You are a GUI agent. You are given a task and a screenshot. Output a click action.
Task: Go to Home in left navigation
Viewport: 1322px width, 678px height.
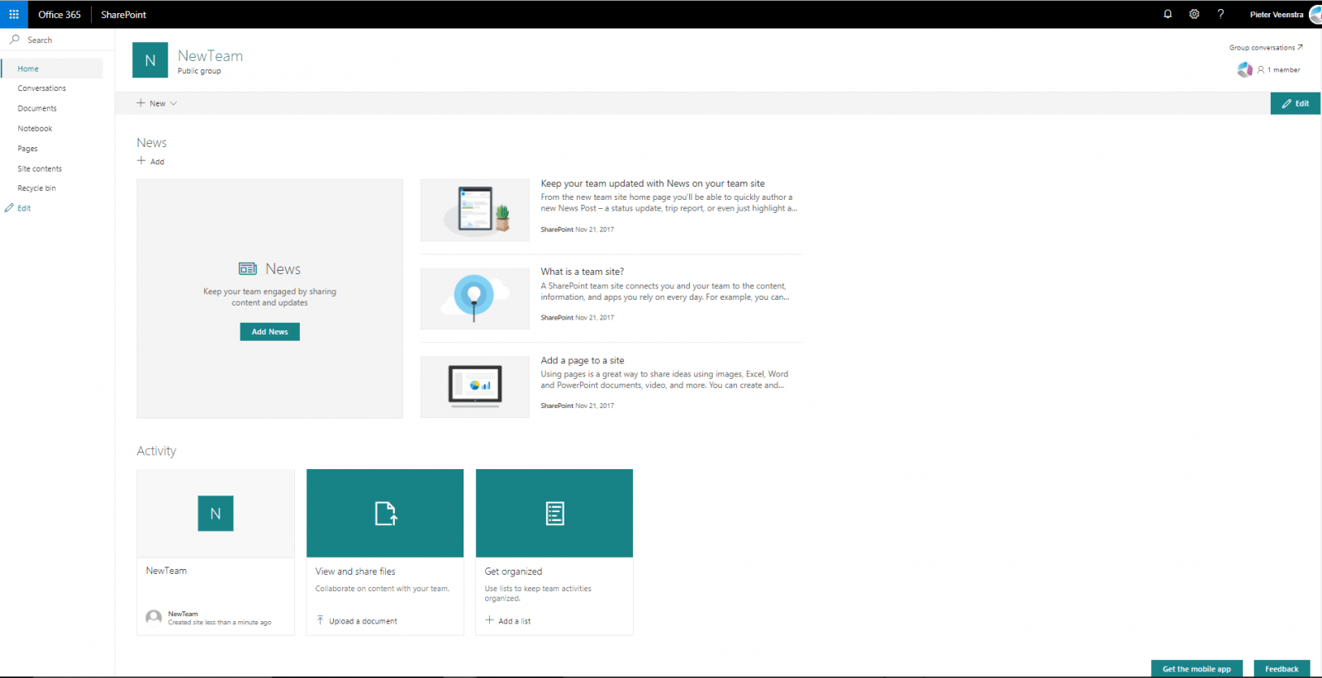28,69
